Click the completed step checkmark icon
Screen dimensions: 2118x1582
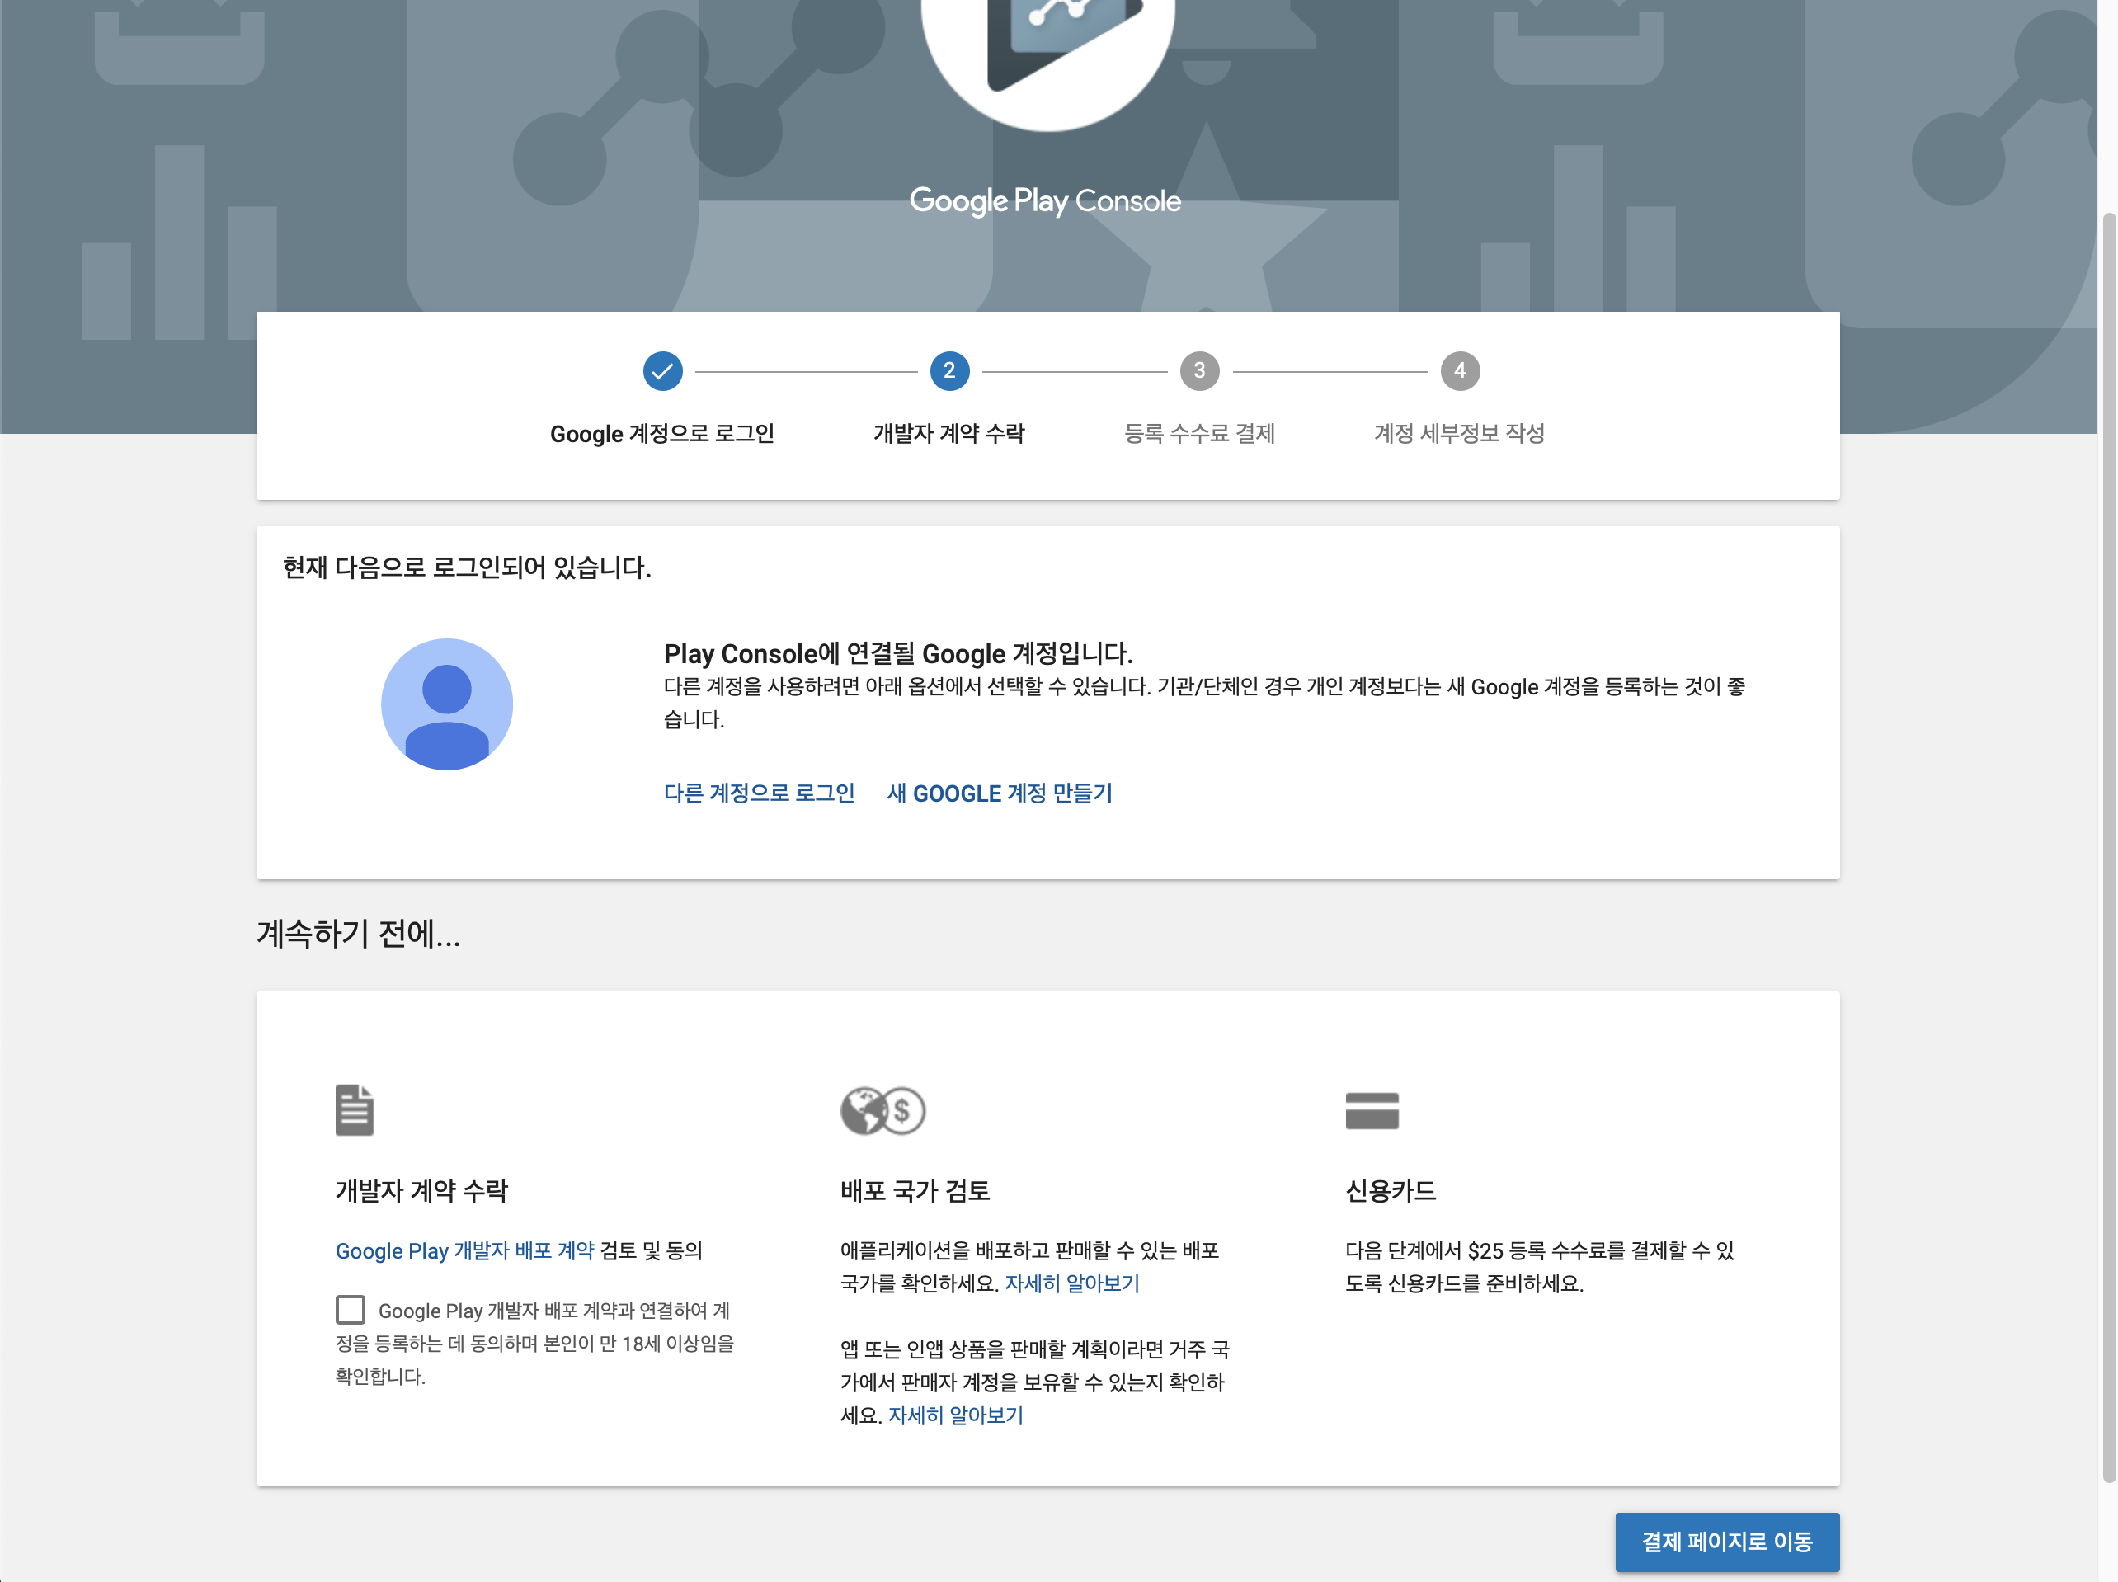click(x=662, y=371)
